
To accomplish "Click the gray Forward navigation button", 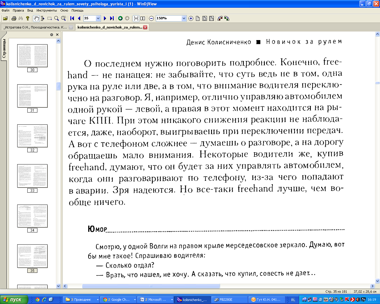I will pyautogui.click(x=127, y=18).
